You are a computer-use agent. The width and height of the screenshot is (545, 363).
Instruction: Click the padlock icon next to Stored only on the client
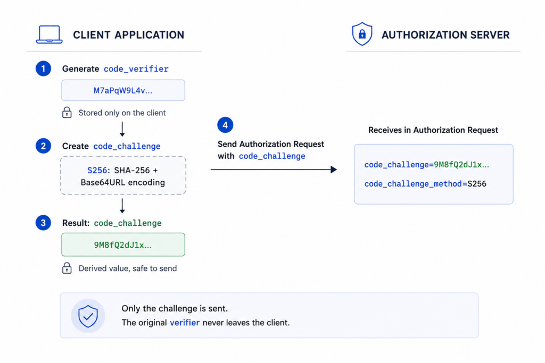tap(67, 113)
